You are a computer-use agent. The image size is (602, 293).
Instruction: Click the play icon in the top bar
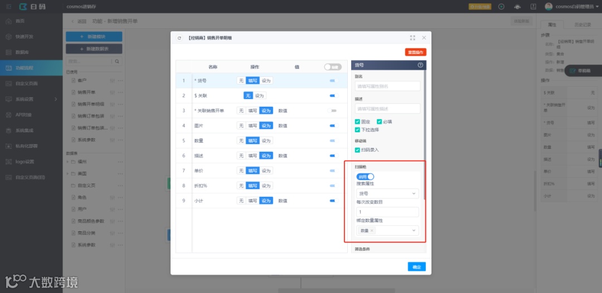(501, 7)
